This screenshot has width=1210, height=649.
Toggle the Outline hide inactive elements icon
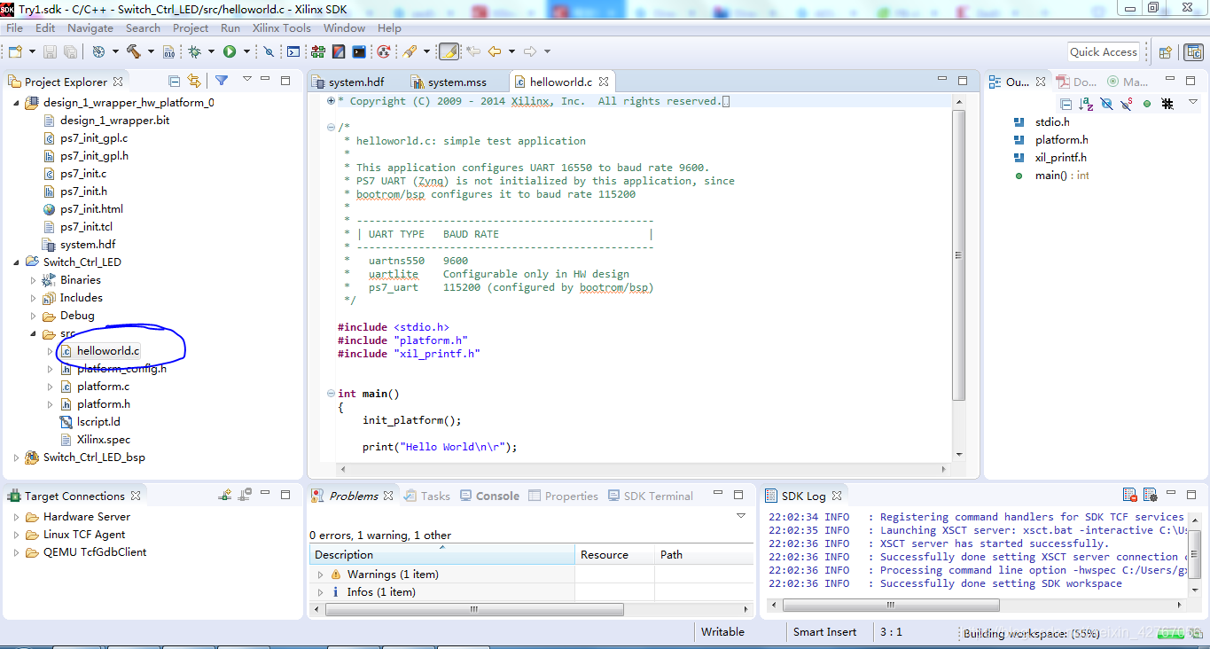pos(1167,104)
